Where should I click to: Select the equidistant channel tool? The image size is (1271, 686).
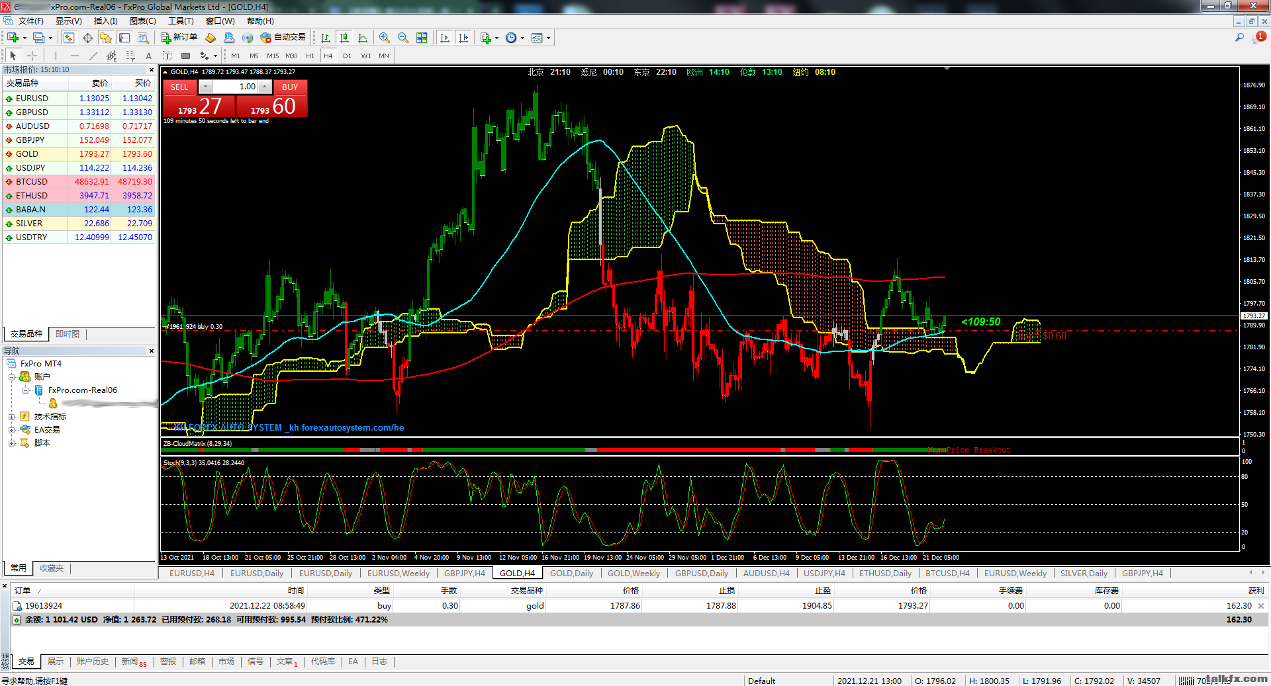111,56
